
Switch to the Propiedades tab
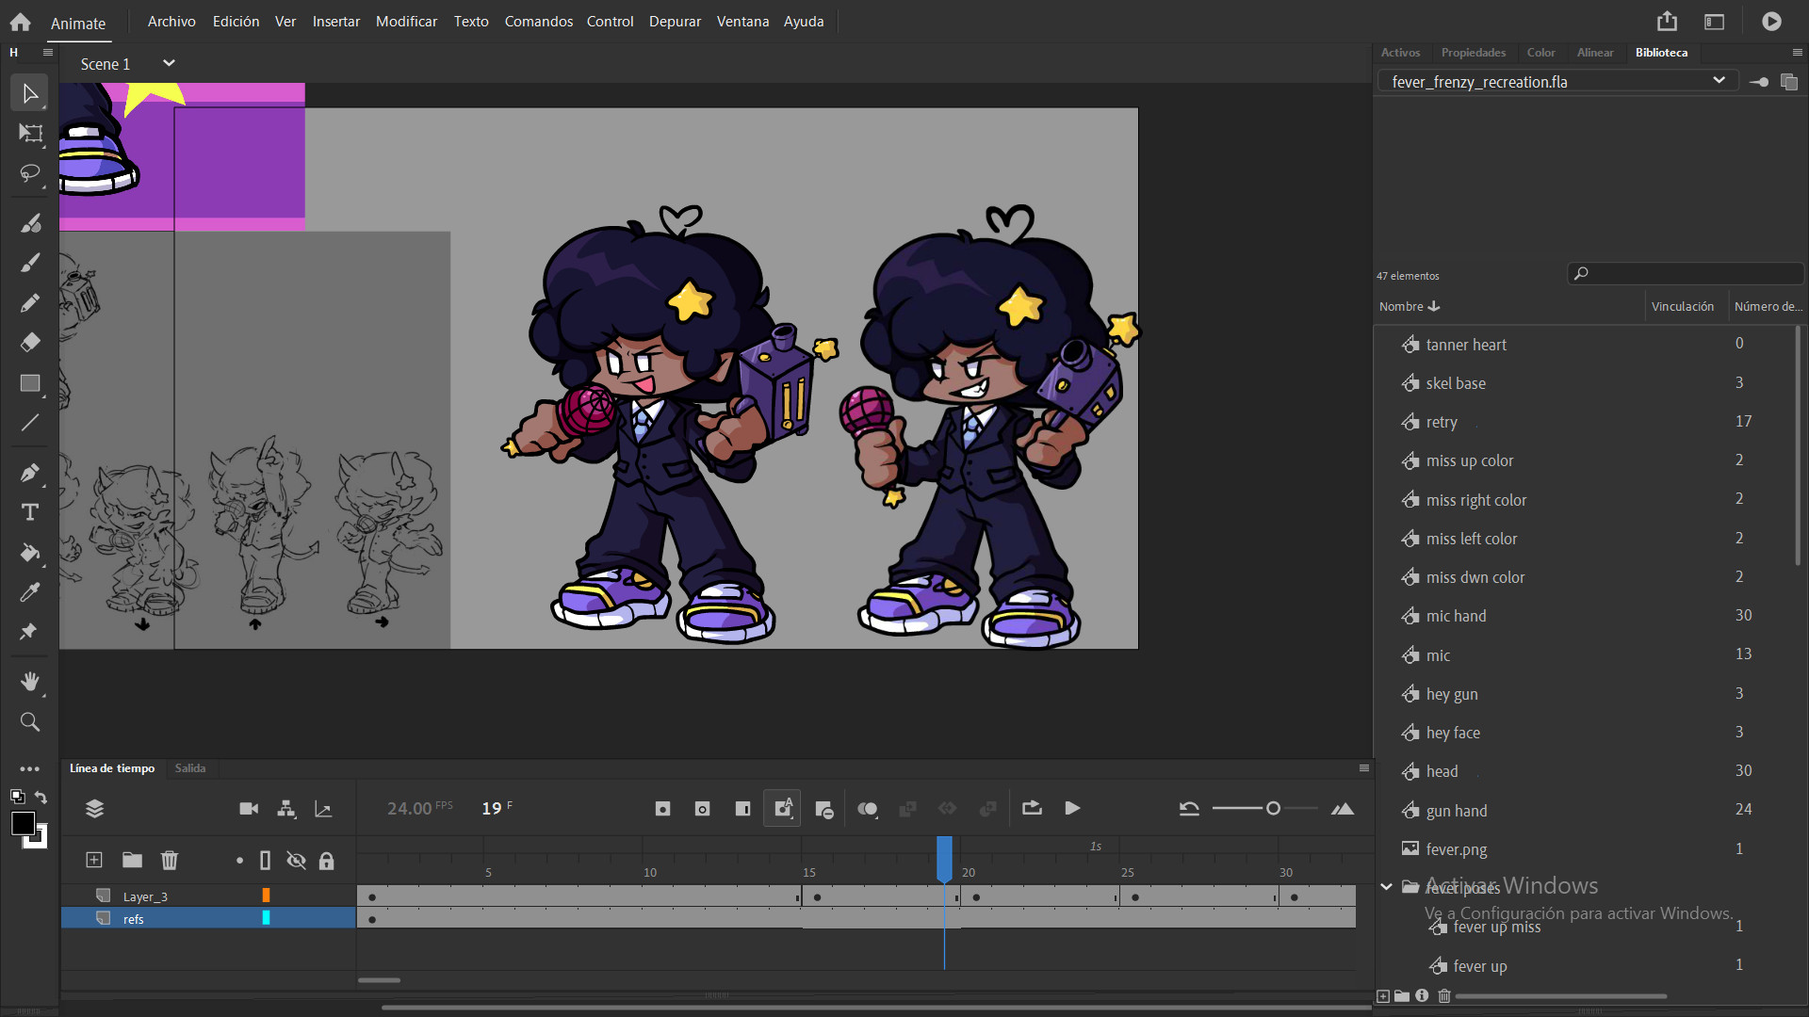(x=1473, y=53)
